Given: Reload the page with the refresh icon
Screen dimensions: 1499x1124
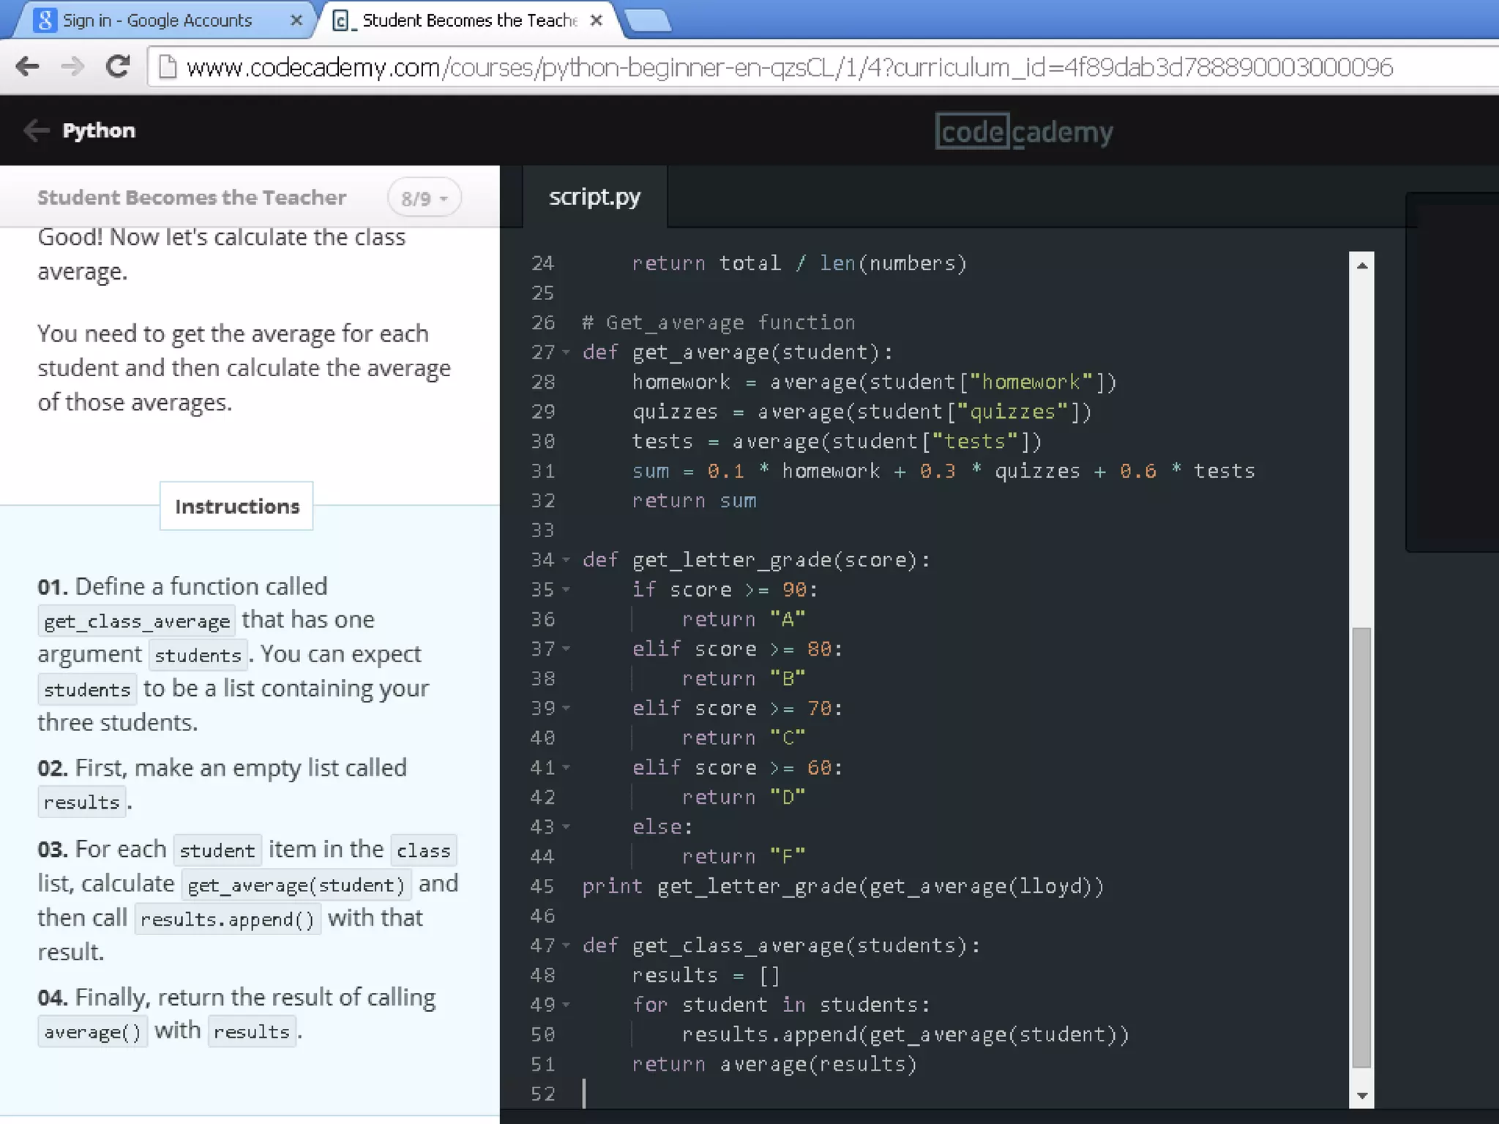Looking at the screenshot, I should pyautogui.click(x=117, y=67).
